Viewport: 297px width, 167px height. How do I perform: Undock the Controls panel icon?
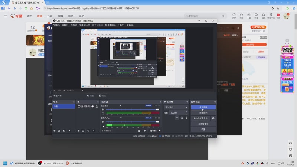(215, 102)
